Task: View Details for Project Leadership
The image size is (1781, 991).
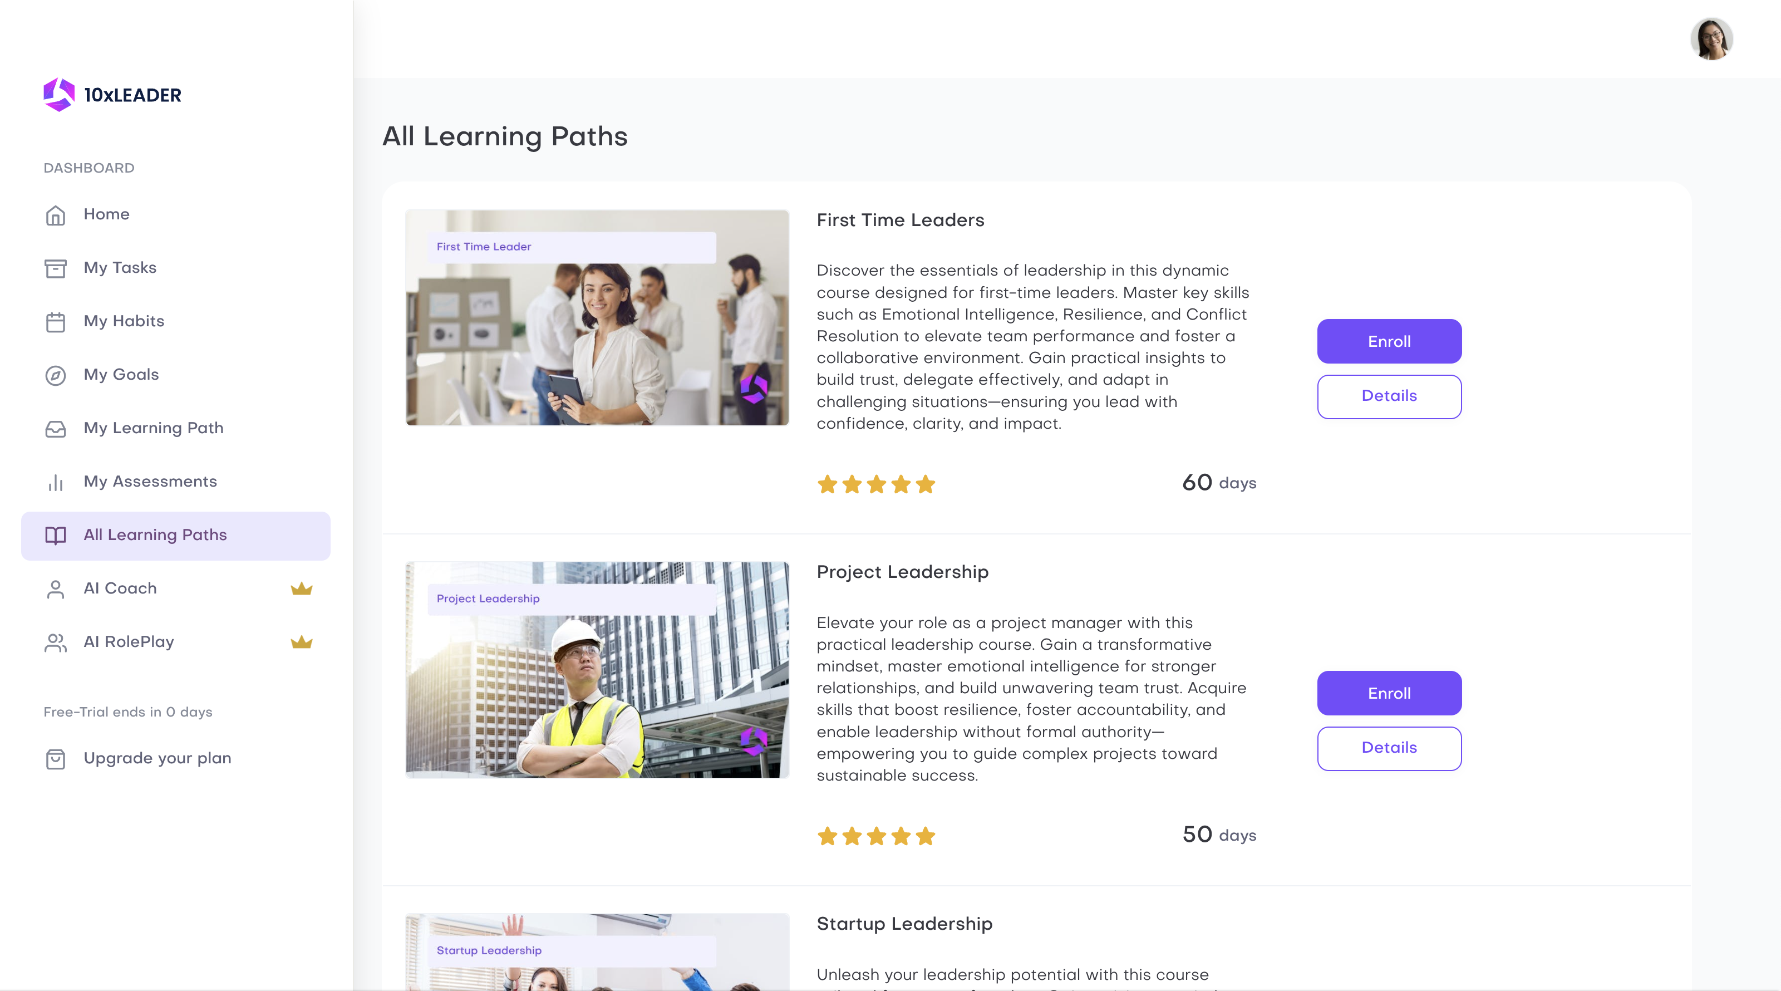Action: coord(1389,748)
